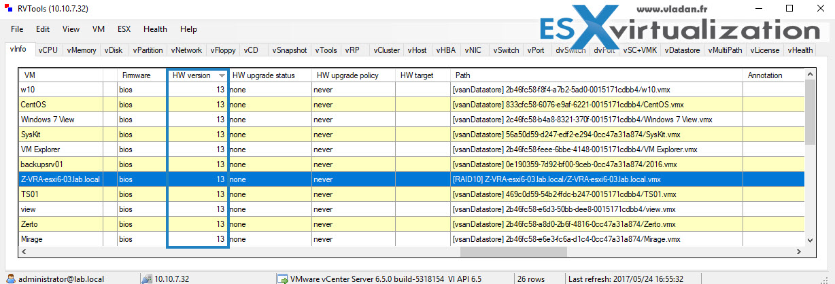
Task: Click the server icon beside 10.10.7.32
Action: point(146,279)
